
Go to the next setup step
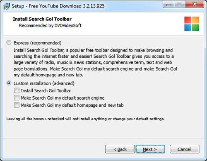pyautogui.click(x=150, y=149)
